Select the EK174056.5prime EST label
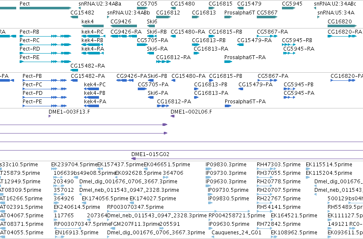Image resolution: width=363 pixels, height=239 pixels. 105,199
